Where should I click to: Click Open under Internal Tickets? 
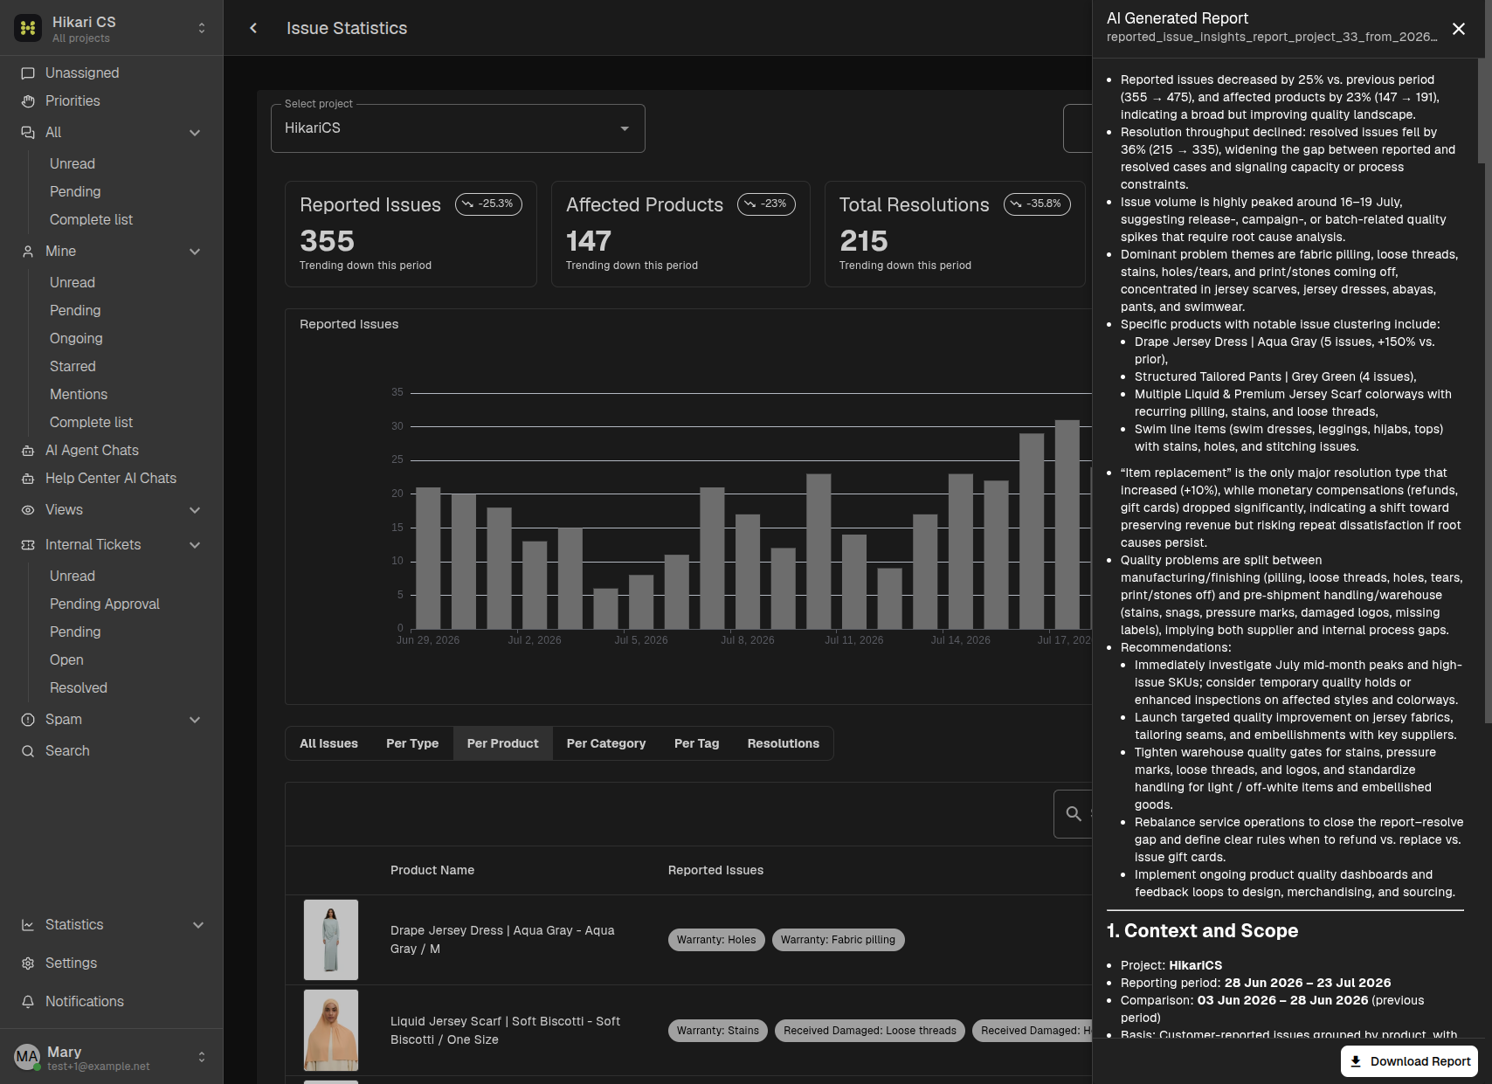pyautogui.click(x=66, y=660)
